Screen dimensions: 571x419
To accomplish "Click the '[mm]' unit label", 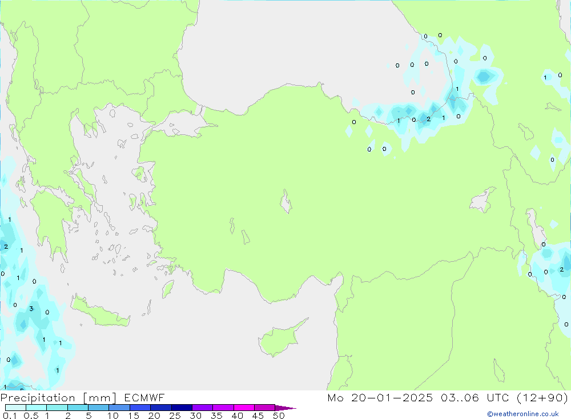I will (100, 398).
